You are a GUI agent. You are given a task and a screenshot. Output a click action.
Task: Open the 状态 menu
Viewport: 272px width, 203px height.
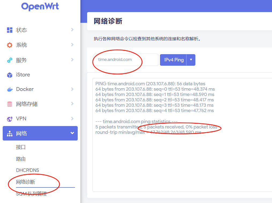40,30
